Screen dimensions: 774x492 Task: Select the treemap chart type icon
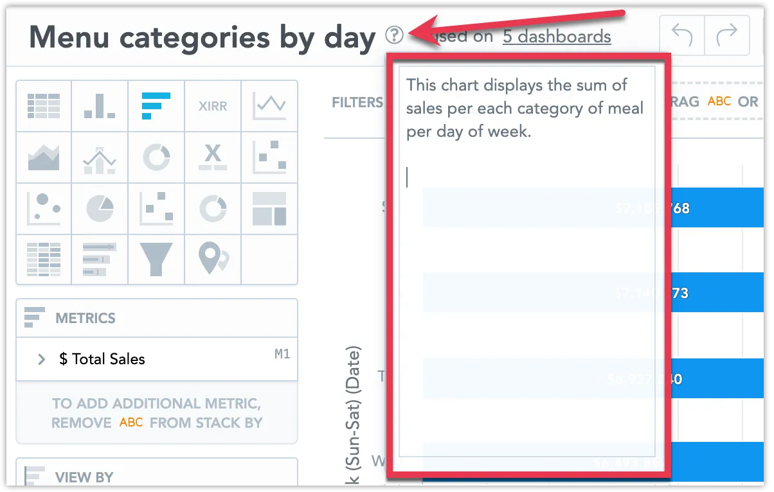(x=269, y=208)
